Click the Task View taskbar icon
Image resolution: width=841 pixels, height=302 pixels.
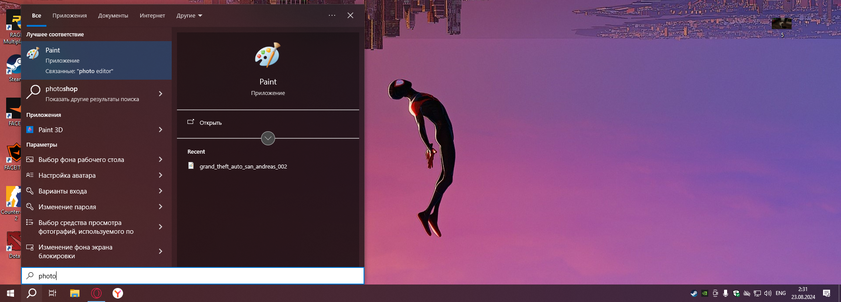point(53,293)
